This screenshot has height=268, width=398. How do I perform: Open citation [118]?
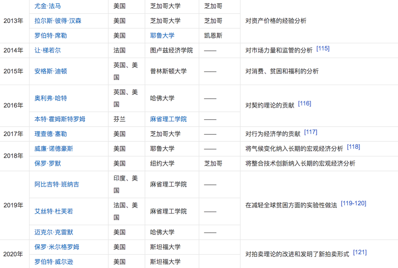click(353, 147)
